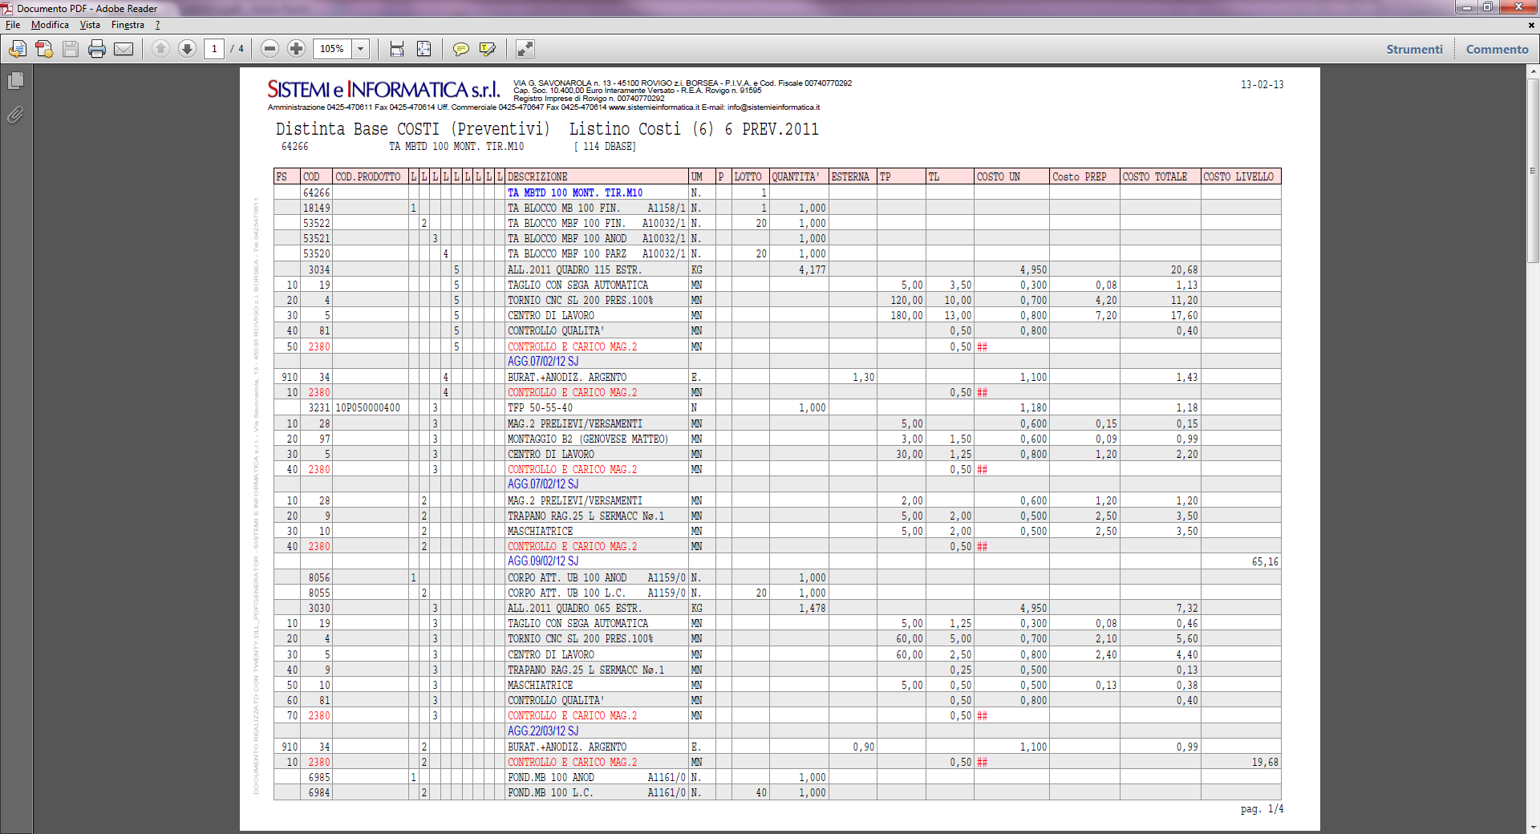
Task: Fit page to window width icon
Action: (x=397, y=49)
